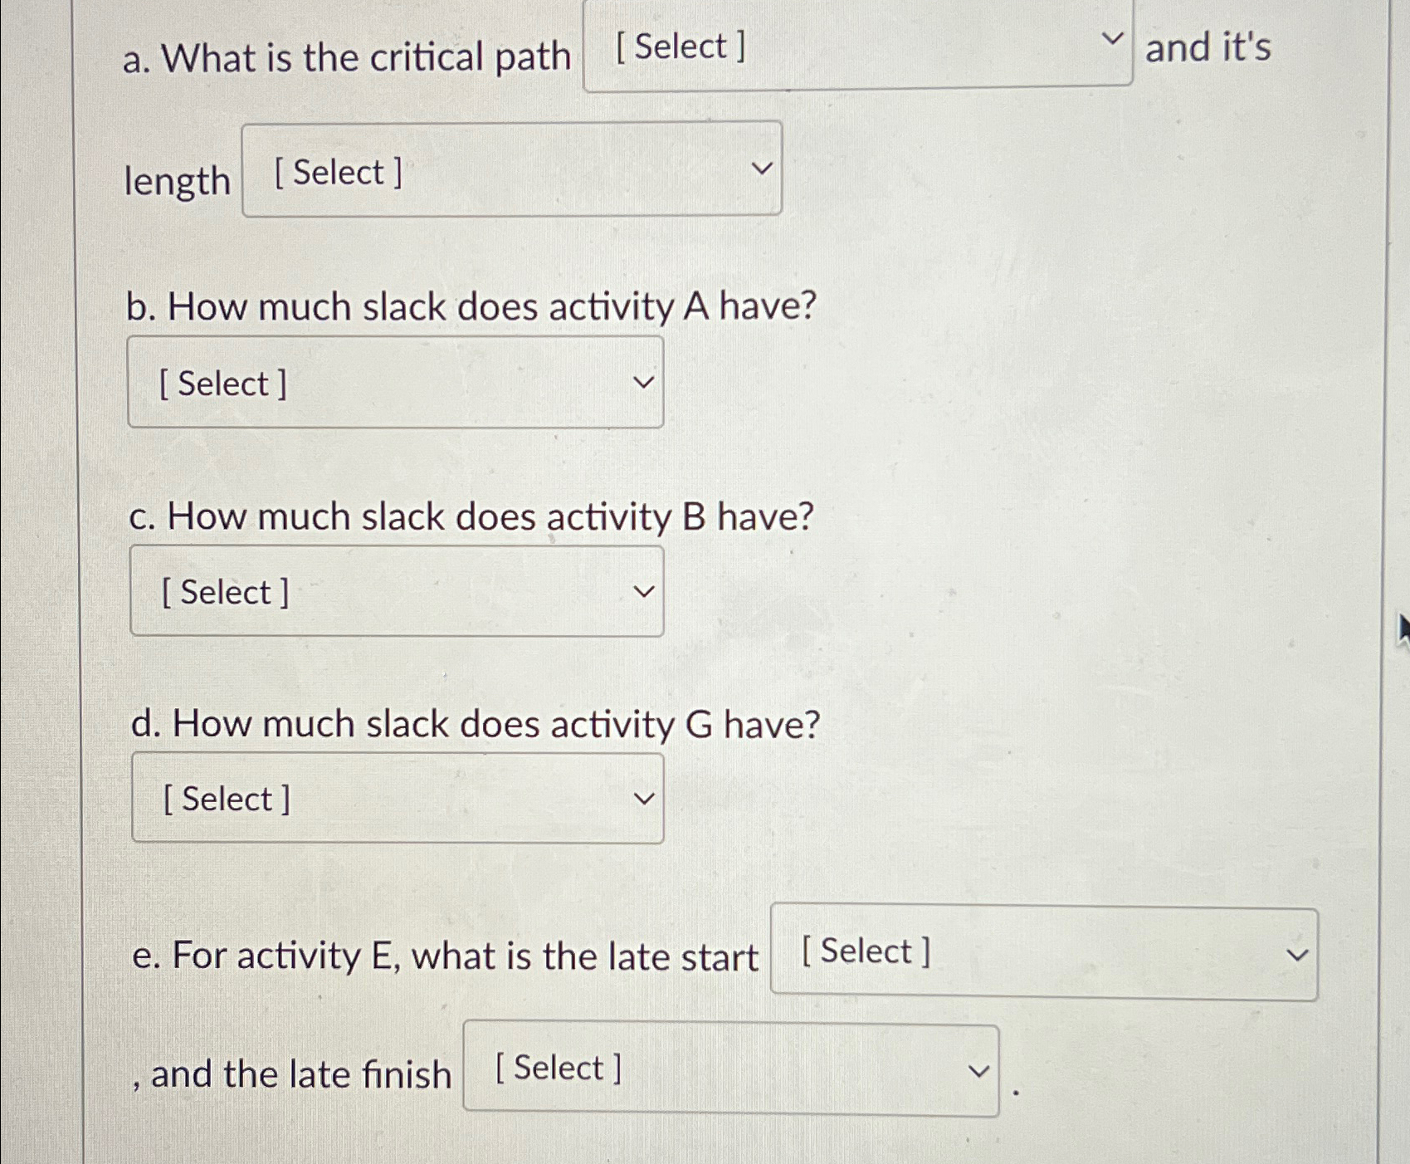Open the activity A slack dropdown

(x=396, y=382)
